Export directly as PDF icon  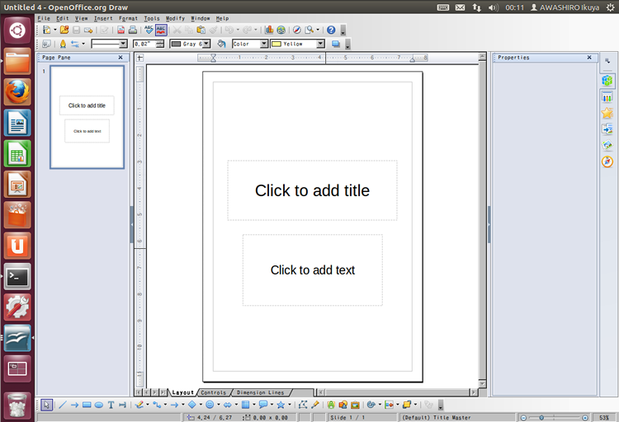pyautogui.click(x=120, y=30)
